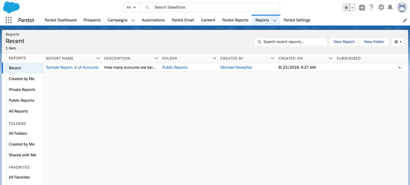This screenshot has height=185, width=410.
Task: Go to Pardot Dashboard tab
Action: [60, 20]
